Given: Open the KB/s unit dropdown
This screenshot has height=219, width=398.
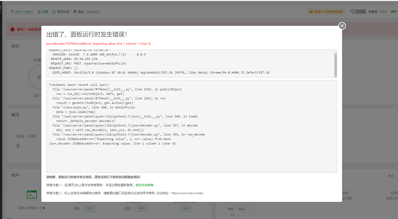Looking at the screenshot, I should [x=245, y=209].
